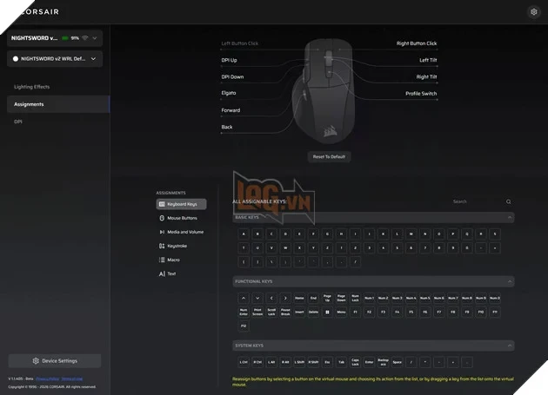The height and width of the screenshot is (395, 548).
Task: Select the Back button assignment
Action: [227, 127]
